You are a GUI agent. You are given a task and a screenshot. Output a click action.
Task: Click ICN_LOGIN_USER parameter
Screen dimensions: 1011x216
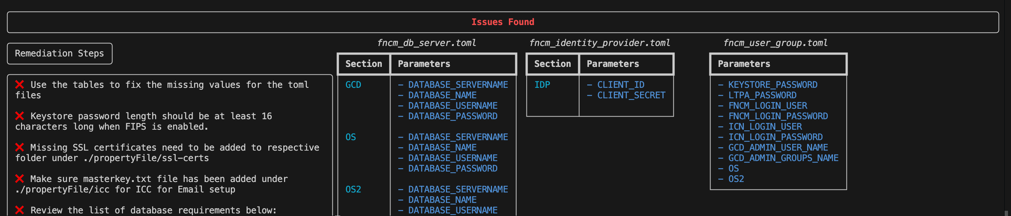point(765,127)
